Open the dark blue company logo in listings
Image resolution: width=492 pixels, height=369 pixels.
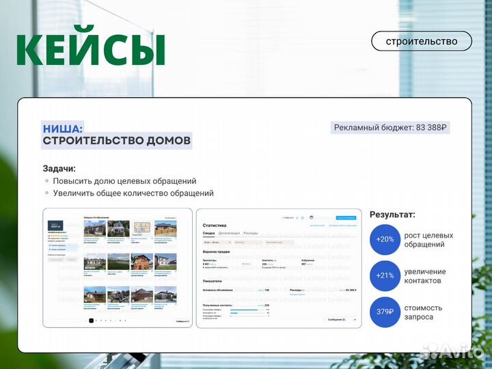coord(55,225)
